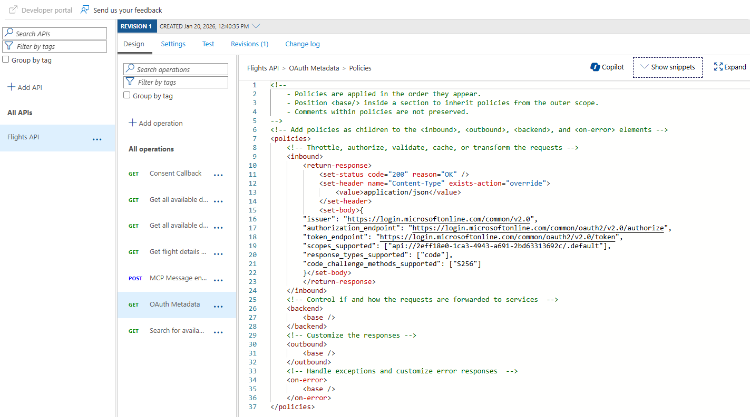Open Copilot in the policy editor
750x417 pixels.
tap(607, 67)
